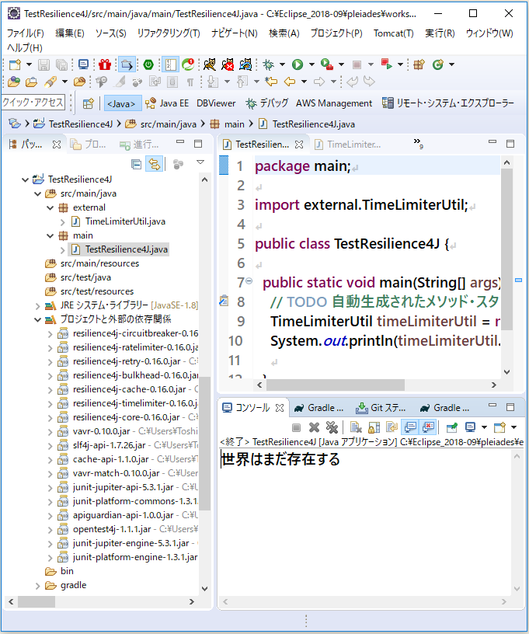The image size is (529, 634).
Task: Toggle Word Wrap in the console toolbar
Action: tap(392, 427)
